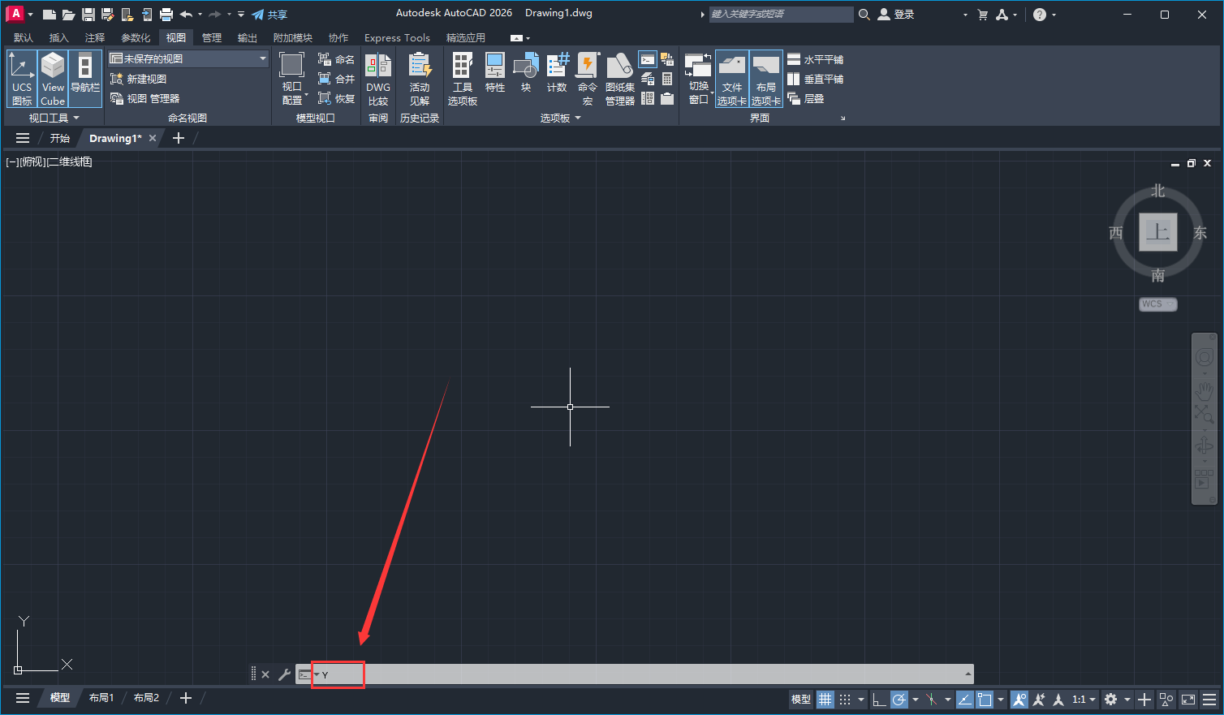
Task: Launch DWG 比较 compare tool
Action: [x=378, y=79]
